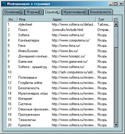Select the Технологии row

coord(60,120)
